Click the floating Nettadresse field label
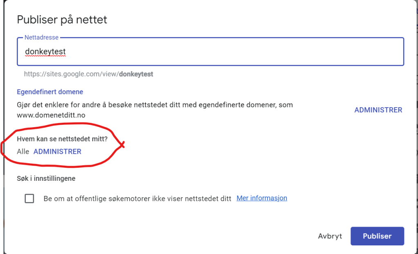The height and width of the screenshot is (254, 418). pos(41,38)
